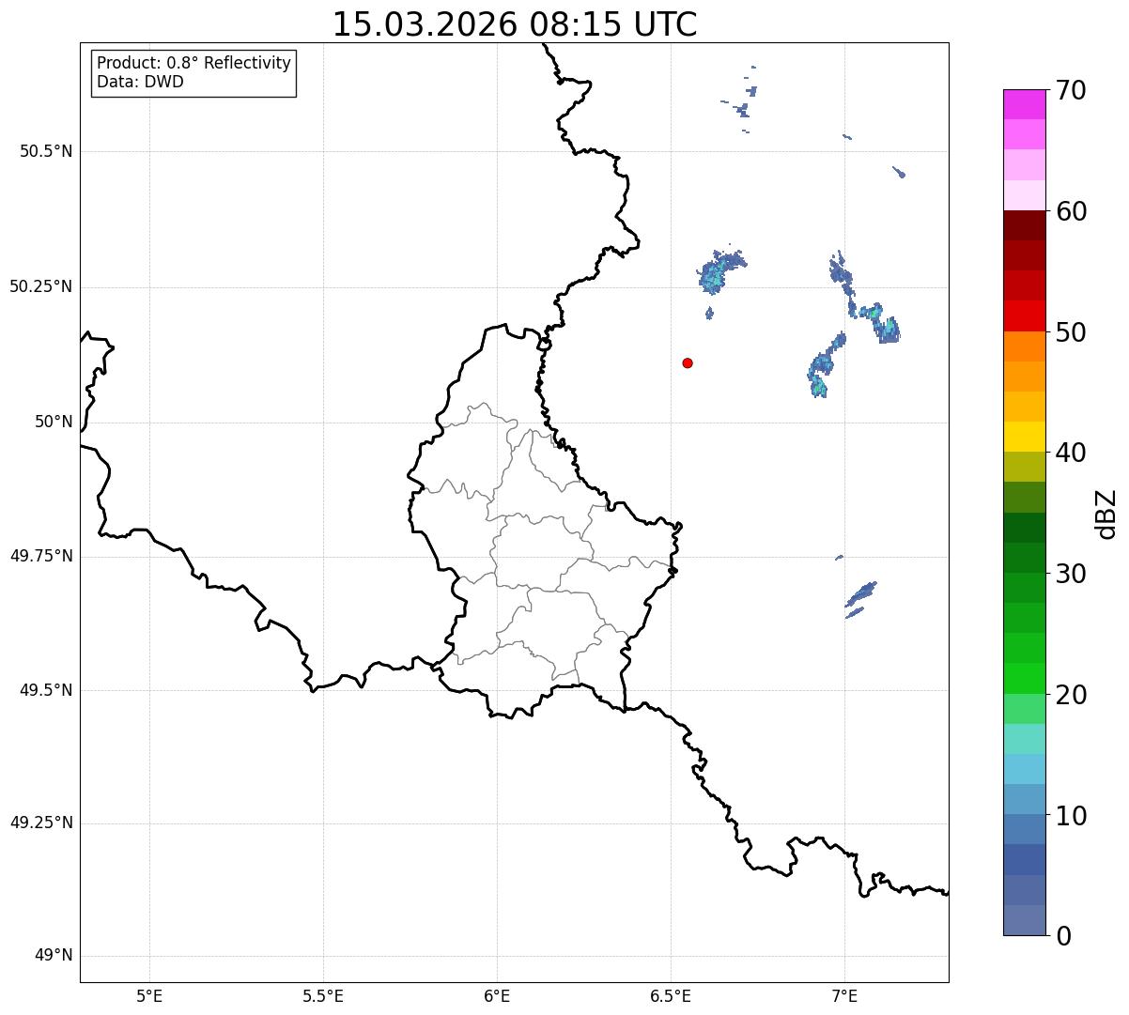Screen dimensions: 1129x1015
Task: Select the bright red swatch above 50
Action: pos(1024,316)
